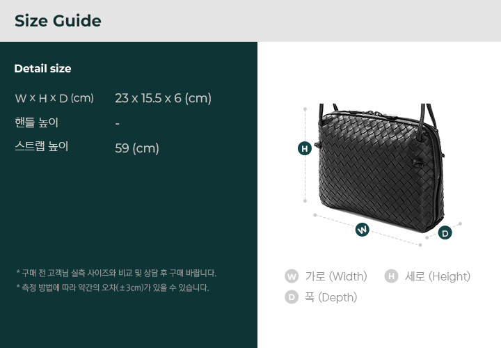The image size is (501, 348).
Task: Click the green H marker on bag diagram
Action: click(x=305, y=148)
